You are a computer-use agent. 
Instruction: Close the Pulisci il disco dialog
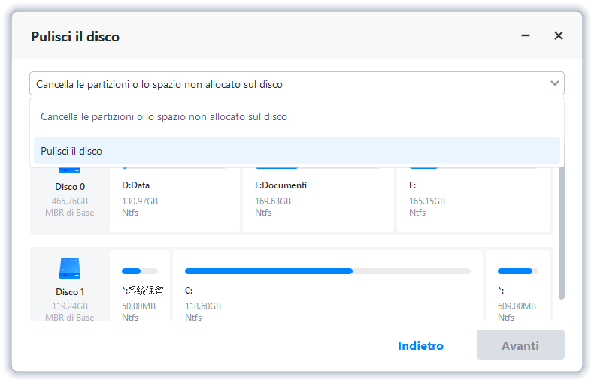pyautogui.click(x=559, y=35)
